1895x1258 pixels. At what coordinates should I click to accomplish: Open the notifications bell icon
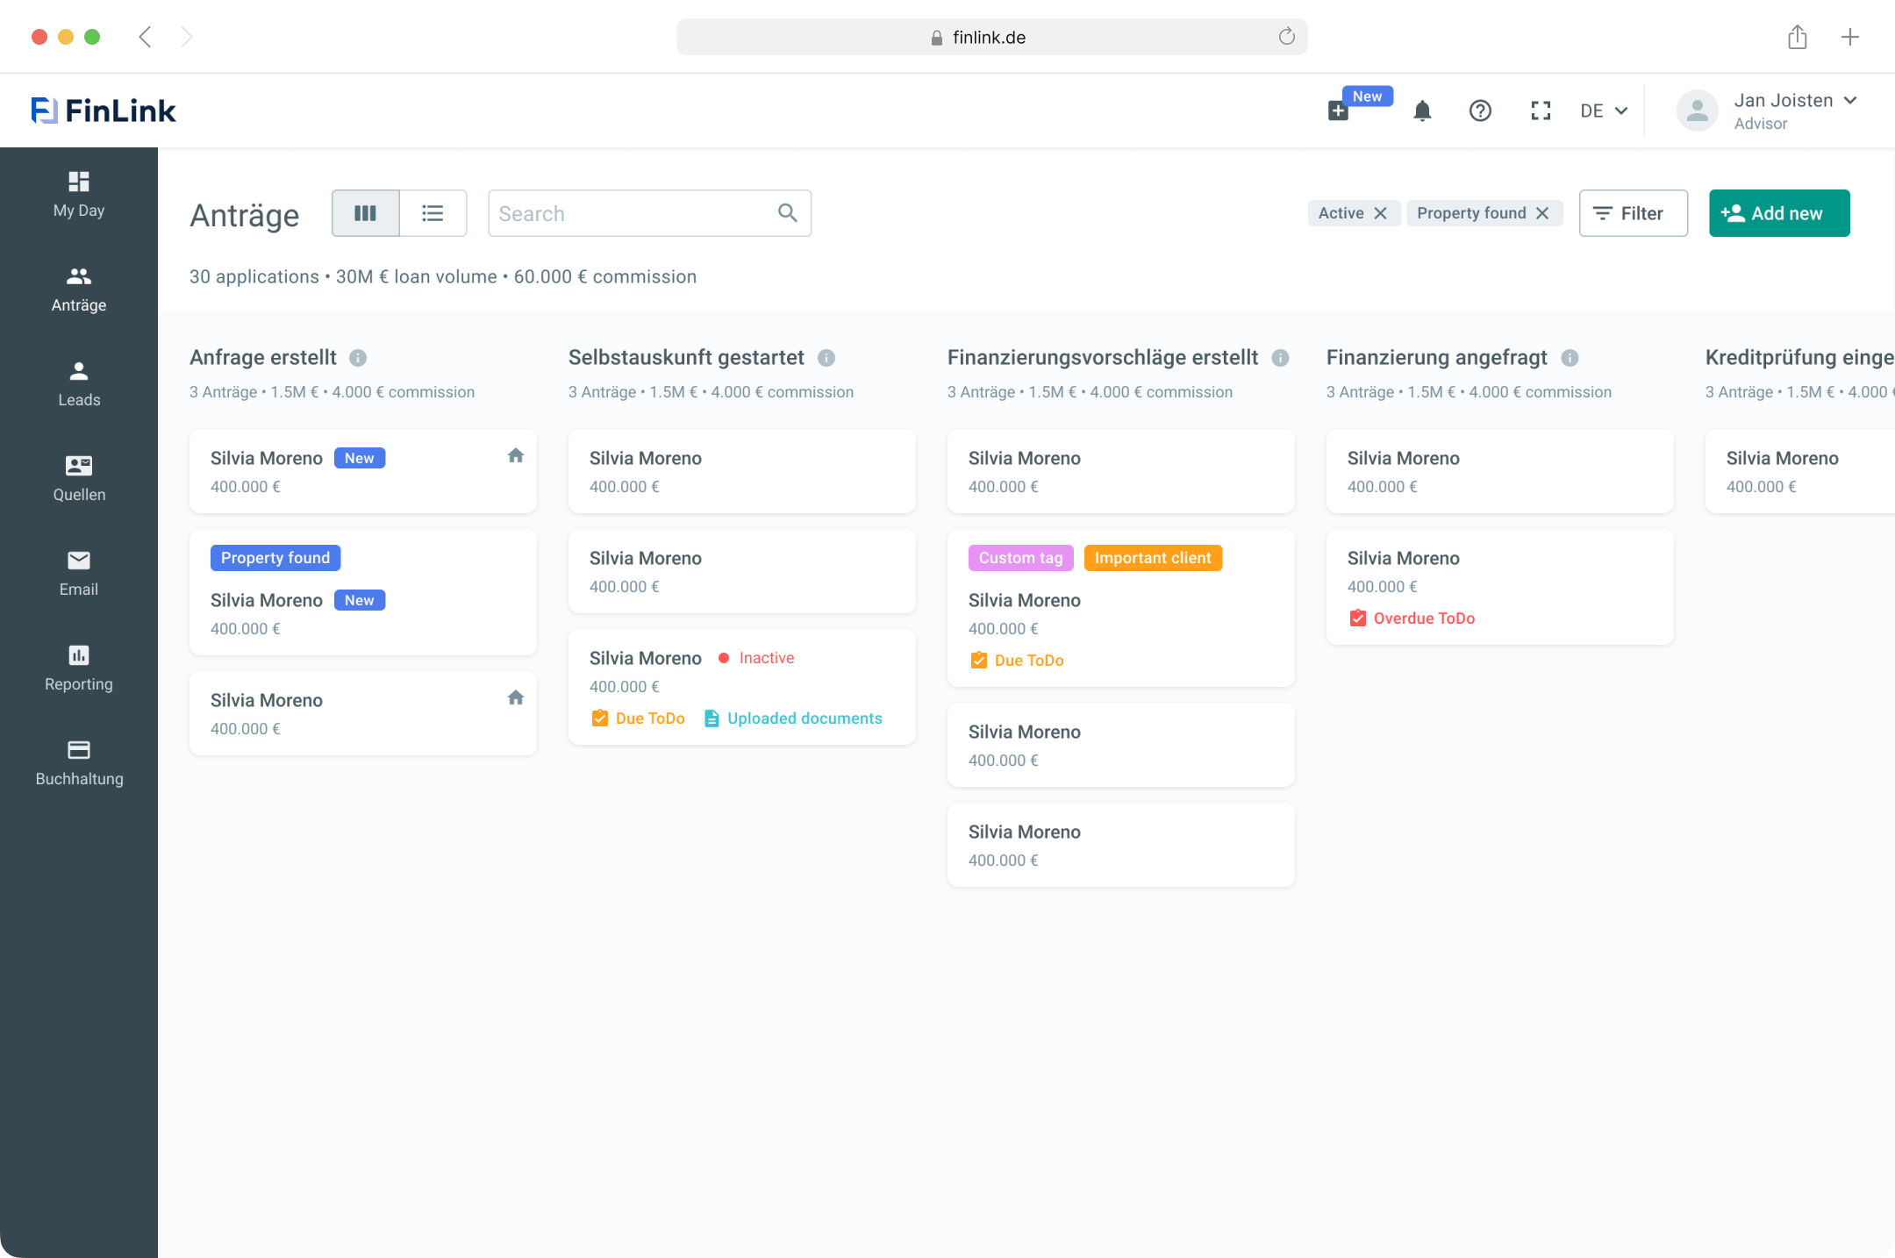pos(1422,111)
